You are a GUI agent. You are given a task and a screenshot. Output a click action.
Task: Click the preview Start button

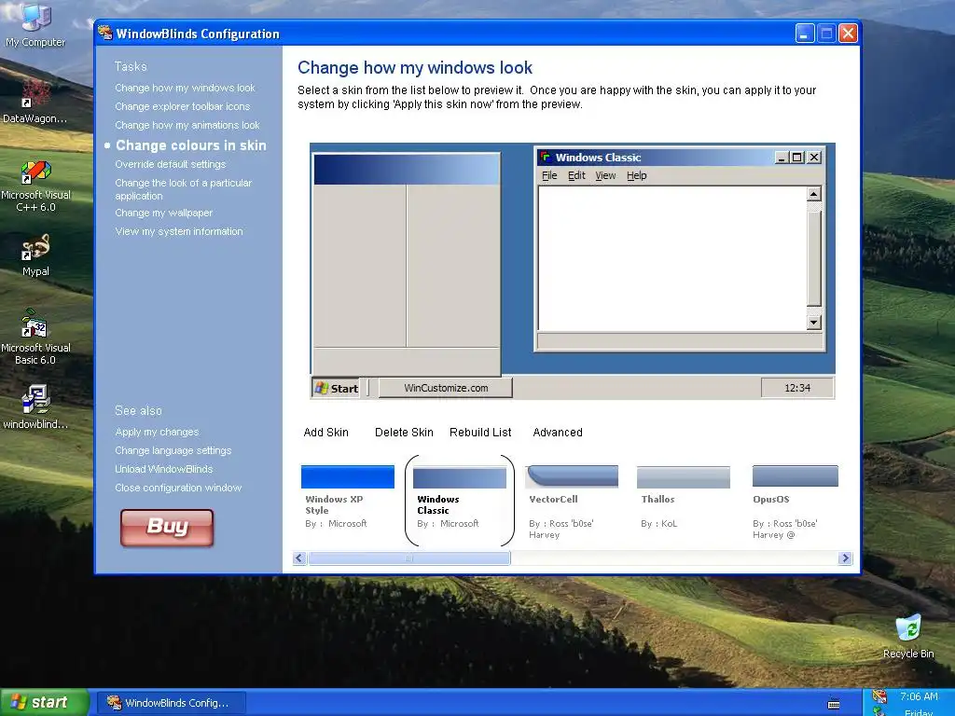[336, 388]
